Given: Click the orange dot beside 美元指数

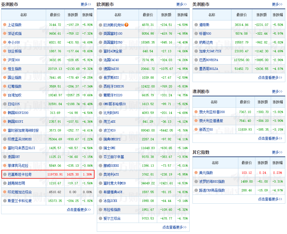Looking at the screenshot, I should [196, 173].
